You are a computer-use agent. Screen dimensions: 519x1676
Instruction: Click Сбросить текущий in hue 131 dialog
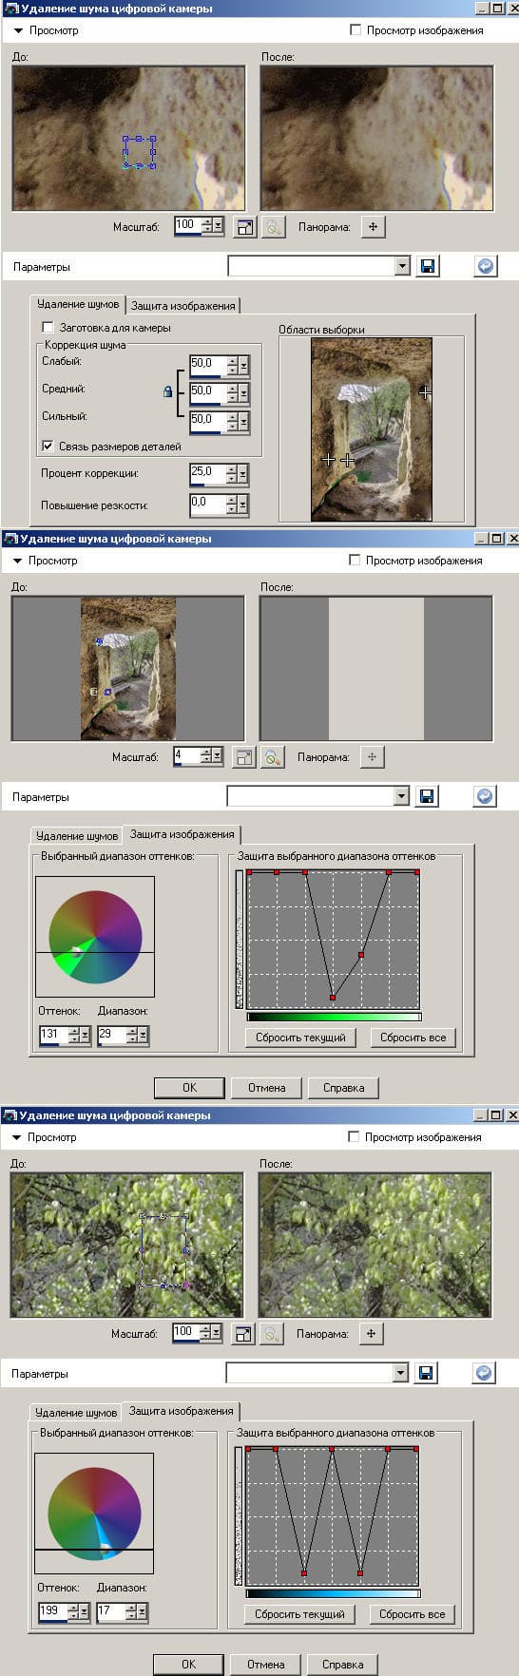300,1038
